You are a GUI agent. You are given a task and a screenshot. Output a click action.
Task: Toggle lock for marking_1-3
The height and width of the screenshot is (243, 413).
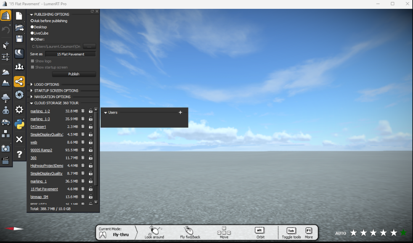90,119
